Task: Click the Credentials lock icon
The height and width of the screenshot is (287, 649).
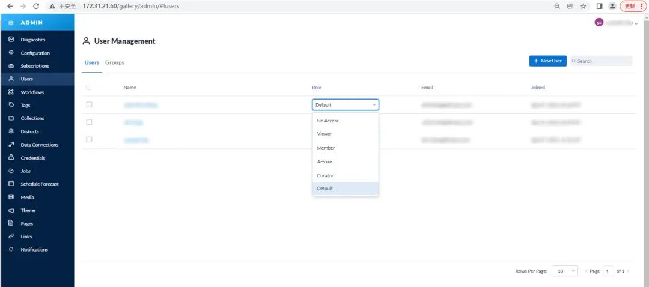Action: click(11, 157)
